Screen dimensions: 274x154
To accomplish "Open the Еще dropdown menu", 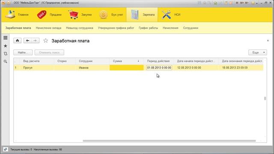I will click(258, 52).
